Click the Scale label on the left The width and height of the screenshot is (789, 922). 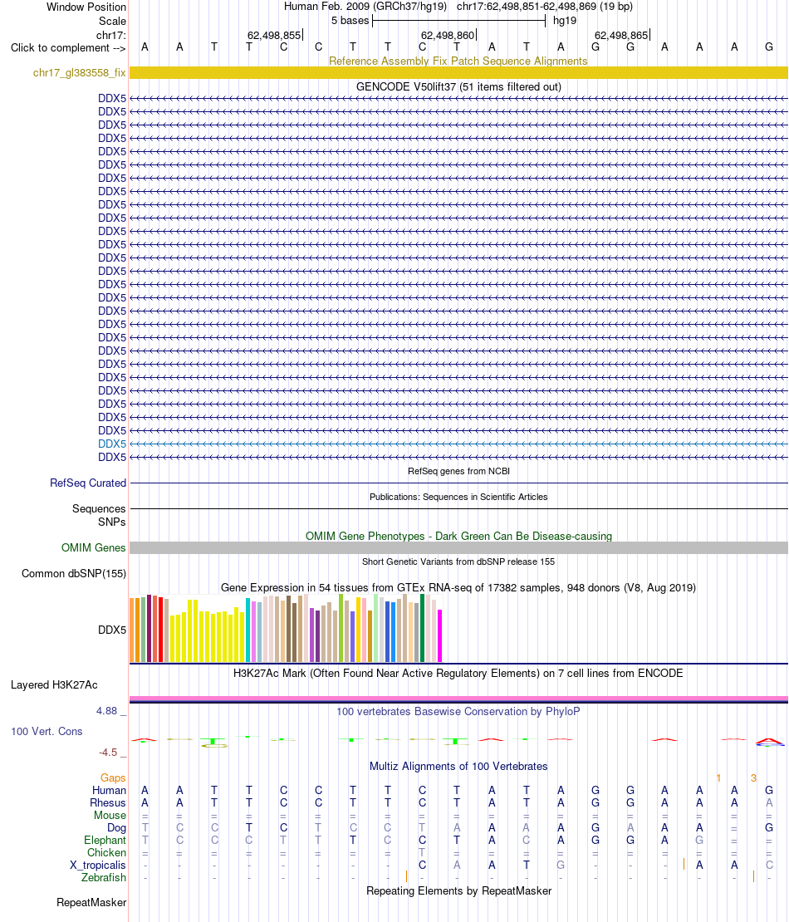pyautogui.click(x=112, y=21)
